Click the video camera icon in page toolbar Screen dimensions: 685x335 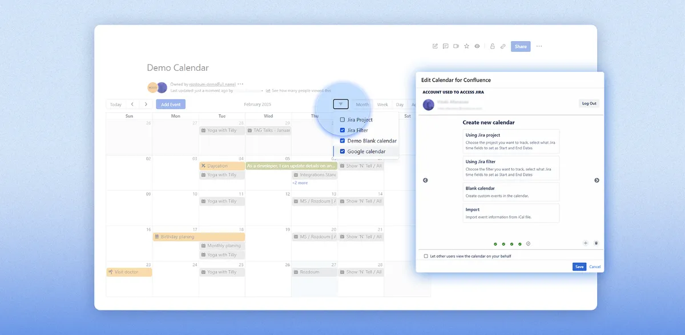(456, 46)
